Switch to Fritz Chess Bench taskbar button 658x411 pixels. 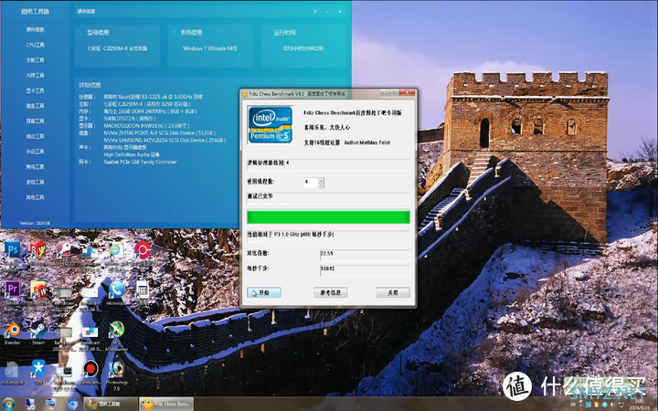(x=166, y=405)
